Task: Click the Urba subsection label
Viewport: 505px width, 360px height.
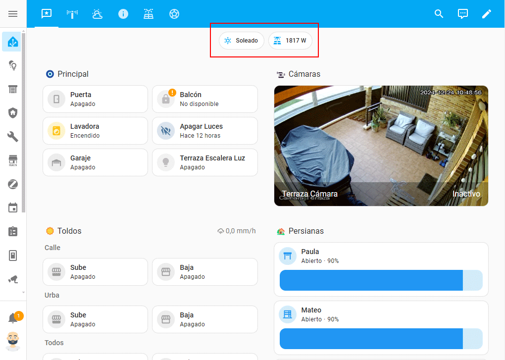Action: (52, 295)
